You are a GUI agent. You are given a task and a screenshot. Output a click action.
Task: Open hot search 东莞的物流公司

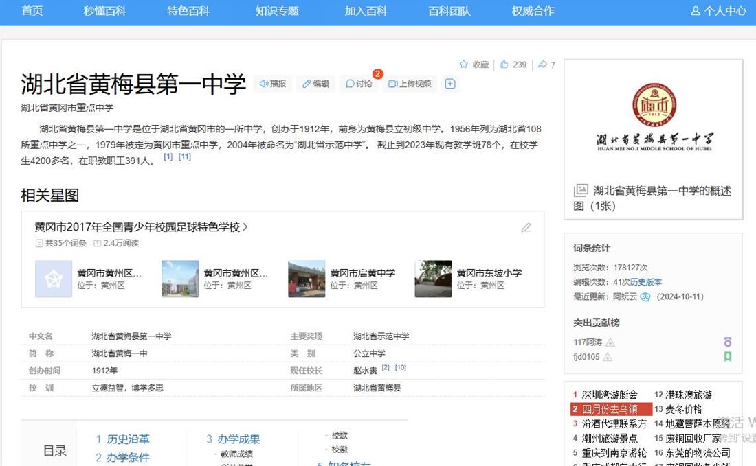698,452
